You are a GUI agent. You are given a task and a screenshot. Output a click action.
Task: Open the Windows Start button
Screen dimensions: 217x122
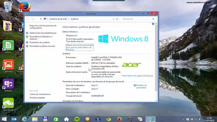4,119
